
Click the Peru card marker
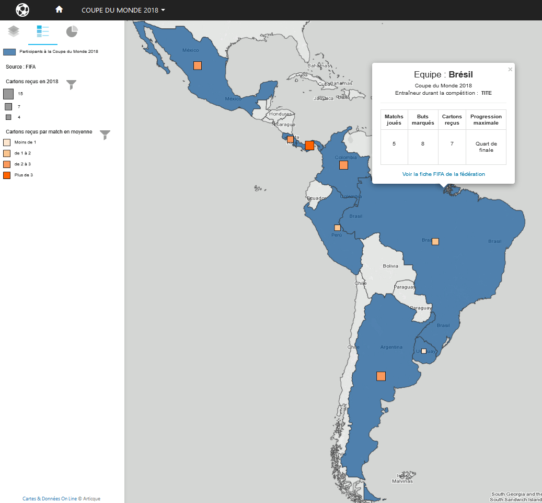tap(337, 228)
